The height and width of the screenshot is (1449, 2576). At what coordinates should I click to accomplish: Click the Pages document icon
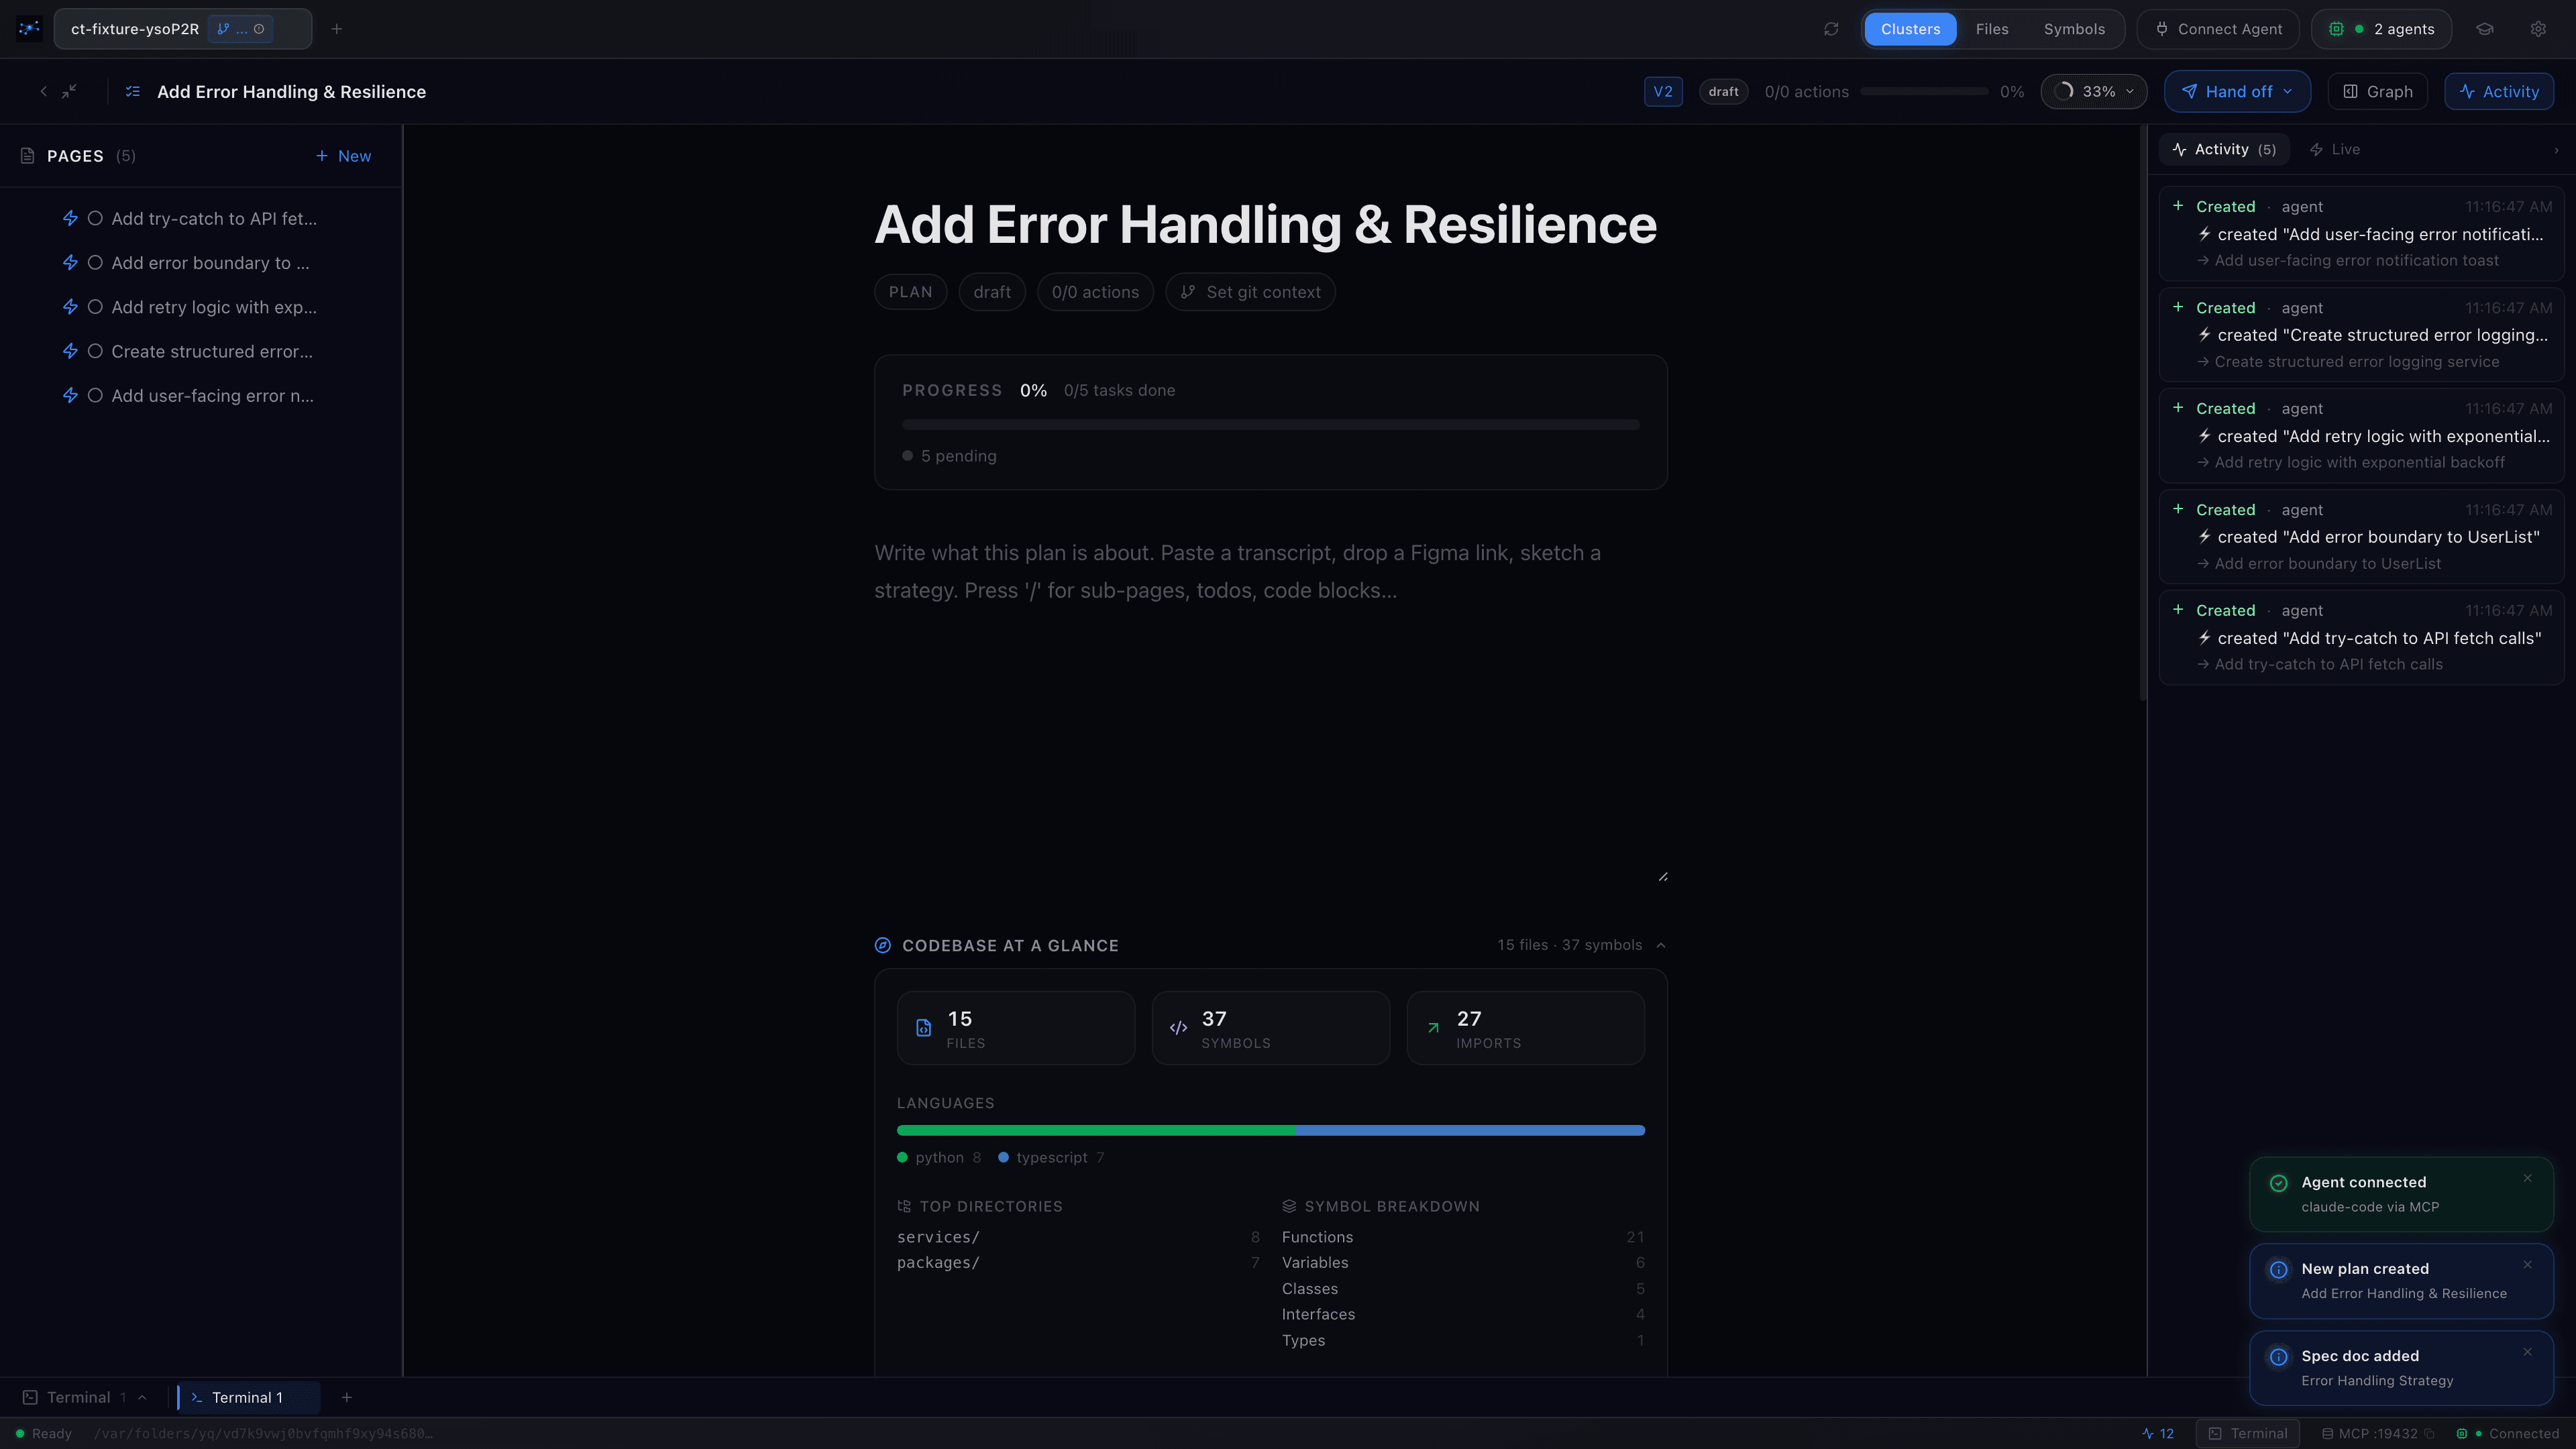[28, 156]
